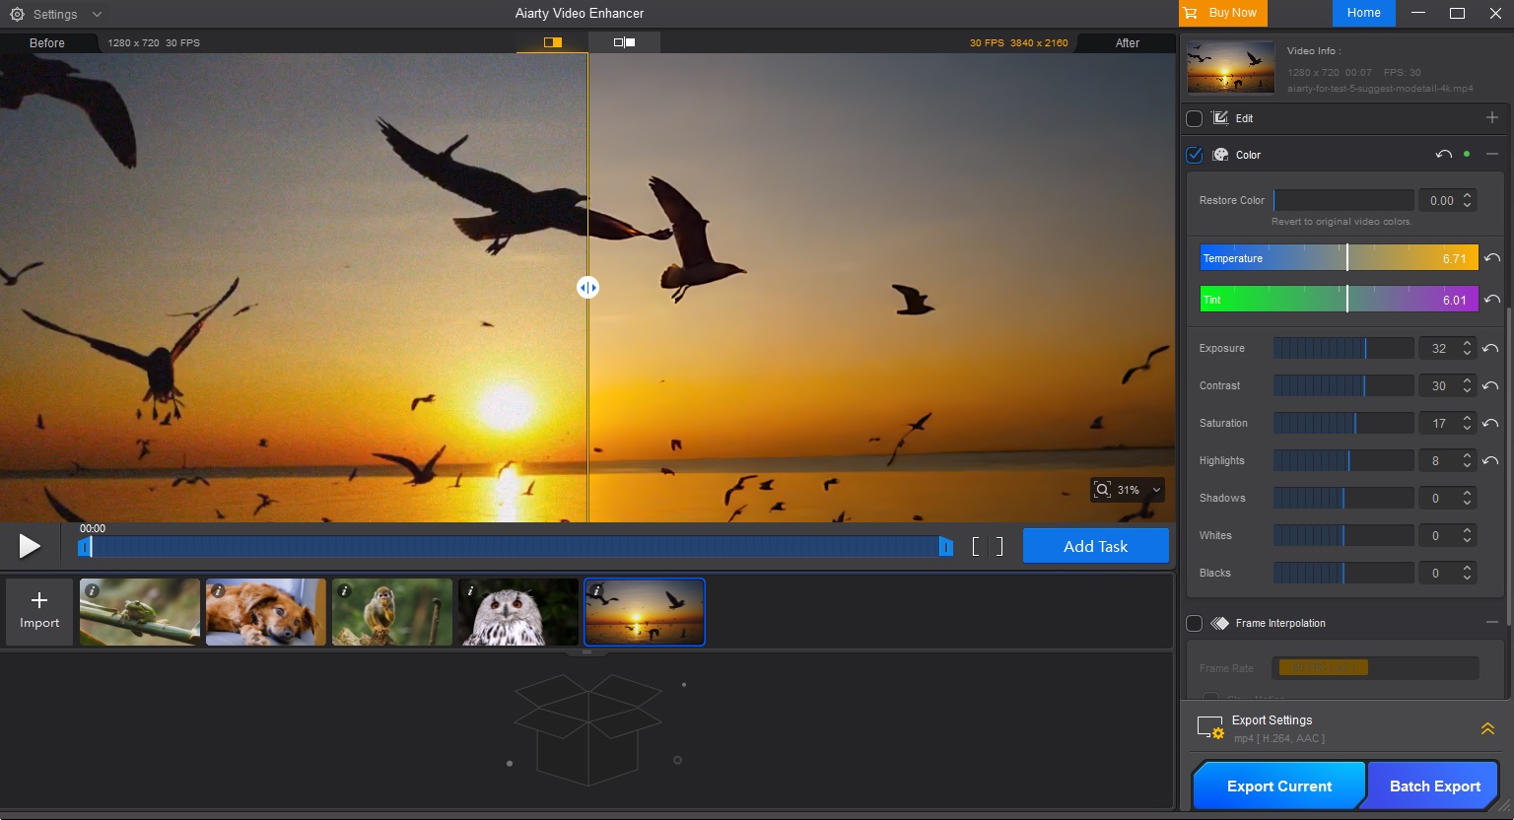Select the monkey video thumbnail
This screenshot has height=820, width=1514.
pos(392,612)
